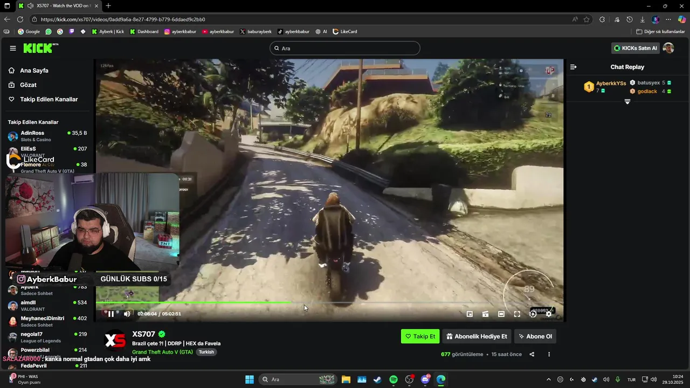
Task: Open aimdll channel in followed list
Action: click(x=47, y=306)
